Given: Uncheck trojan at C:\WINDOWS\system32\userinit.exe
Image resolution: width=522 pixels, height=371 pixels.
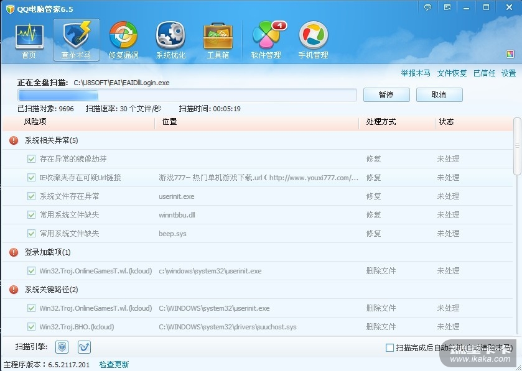Looking at the screenshot, I should pos(31,308).
